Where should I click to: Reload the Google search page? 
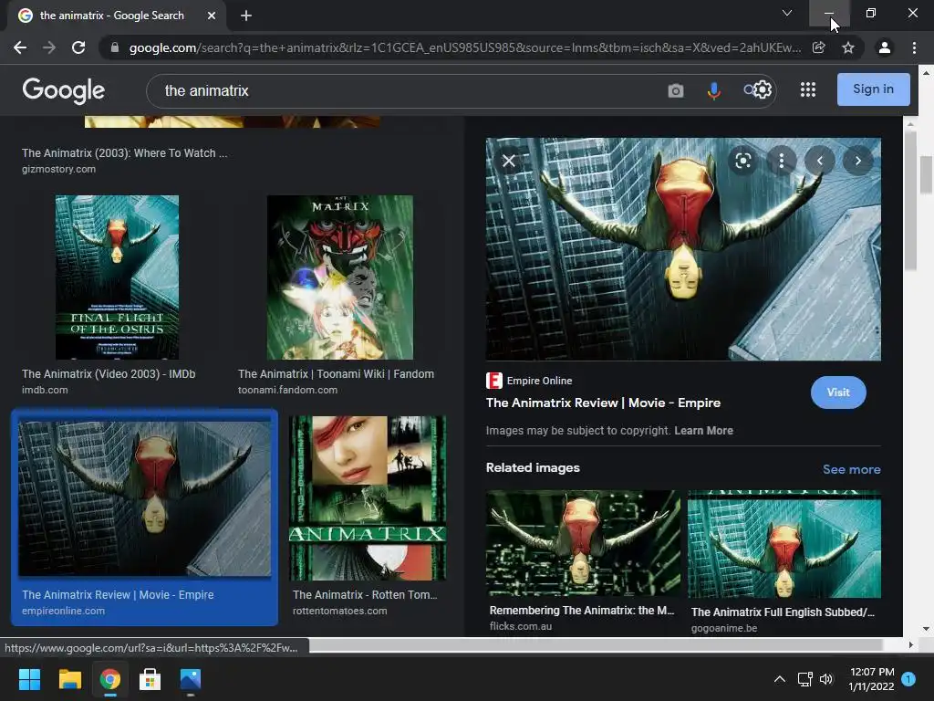coord(78,47)
